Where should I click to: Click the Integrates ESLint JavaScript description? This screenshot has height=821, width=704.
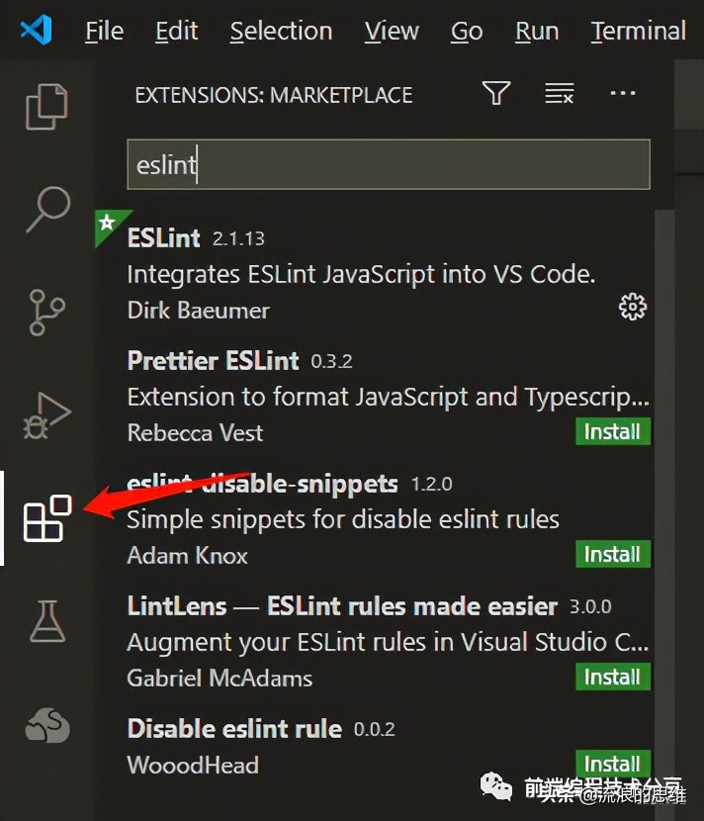(361, 274)
